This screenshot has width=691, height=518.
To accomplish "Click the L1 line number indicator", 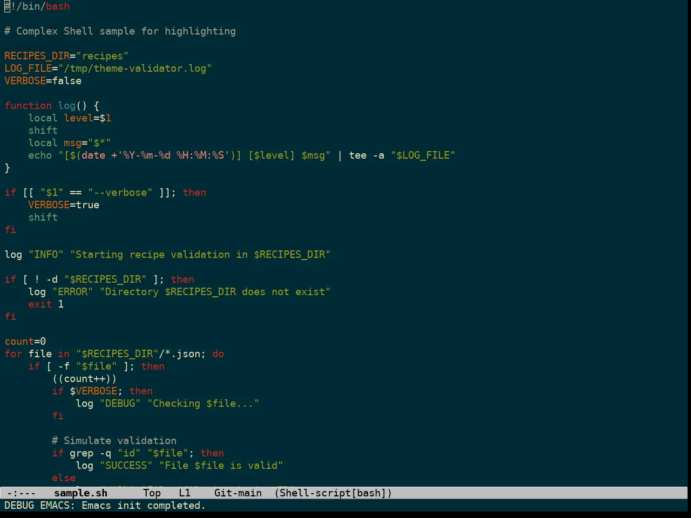I will click(185, 493).
